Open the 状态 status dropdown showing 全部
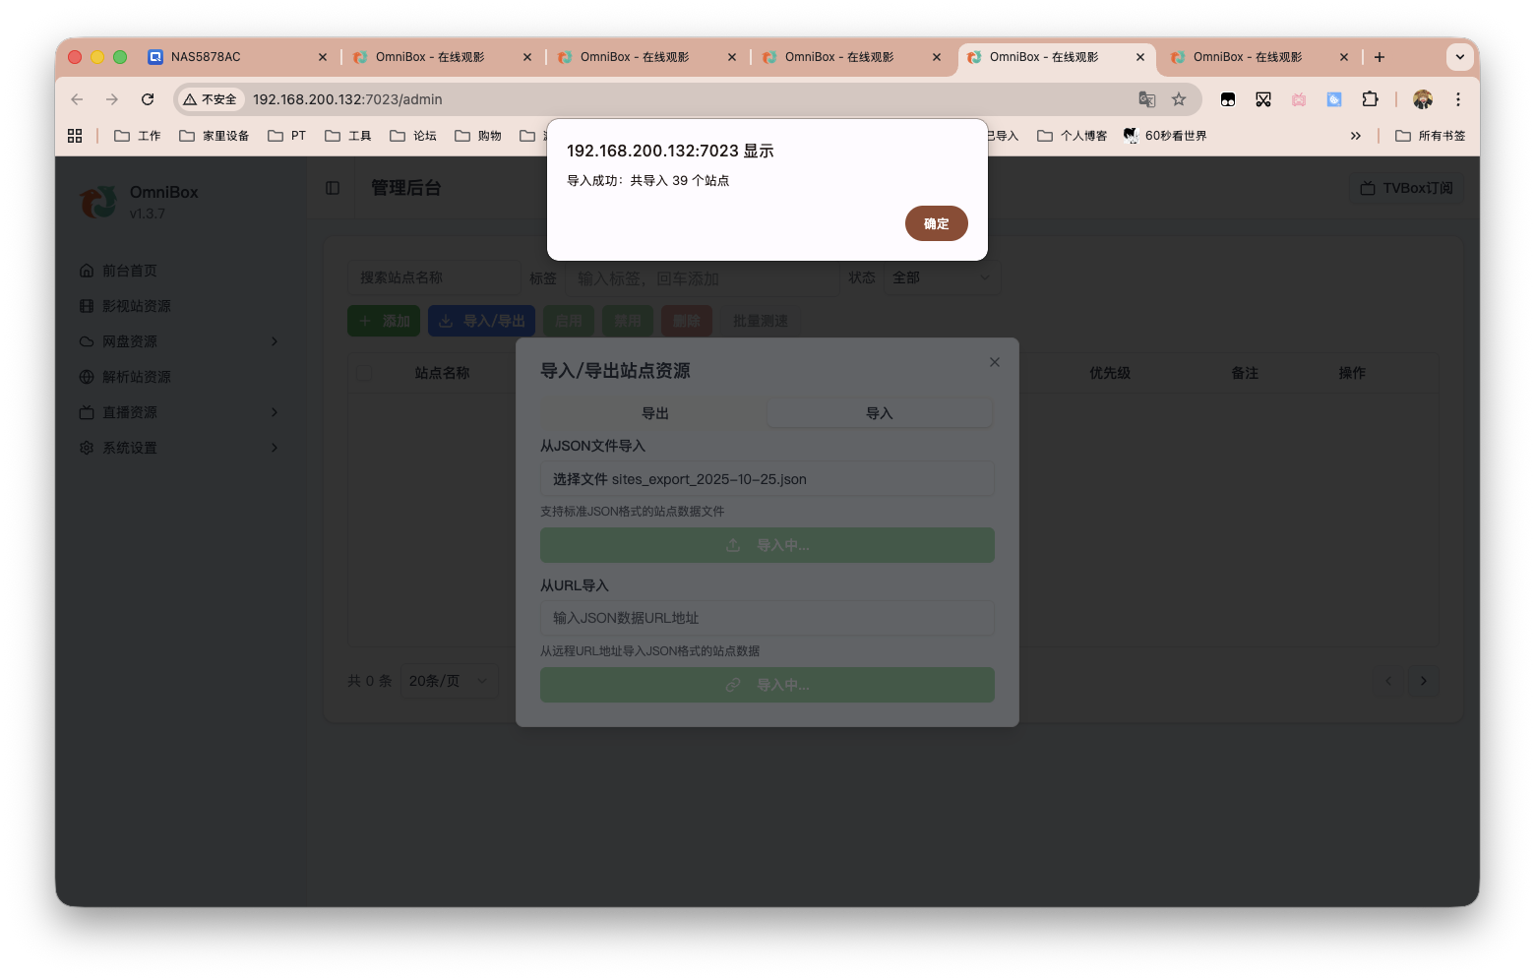This screenshot has height=980, width=1535. point(940,277)
